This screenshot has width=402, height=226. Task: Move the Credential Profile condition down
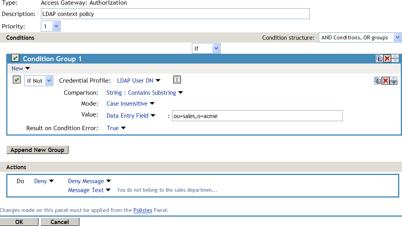(x=393, y=82)
